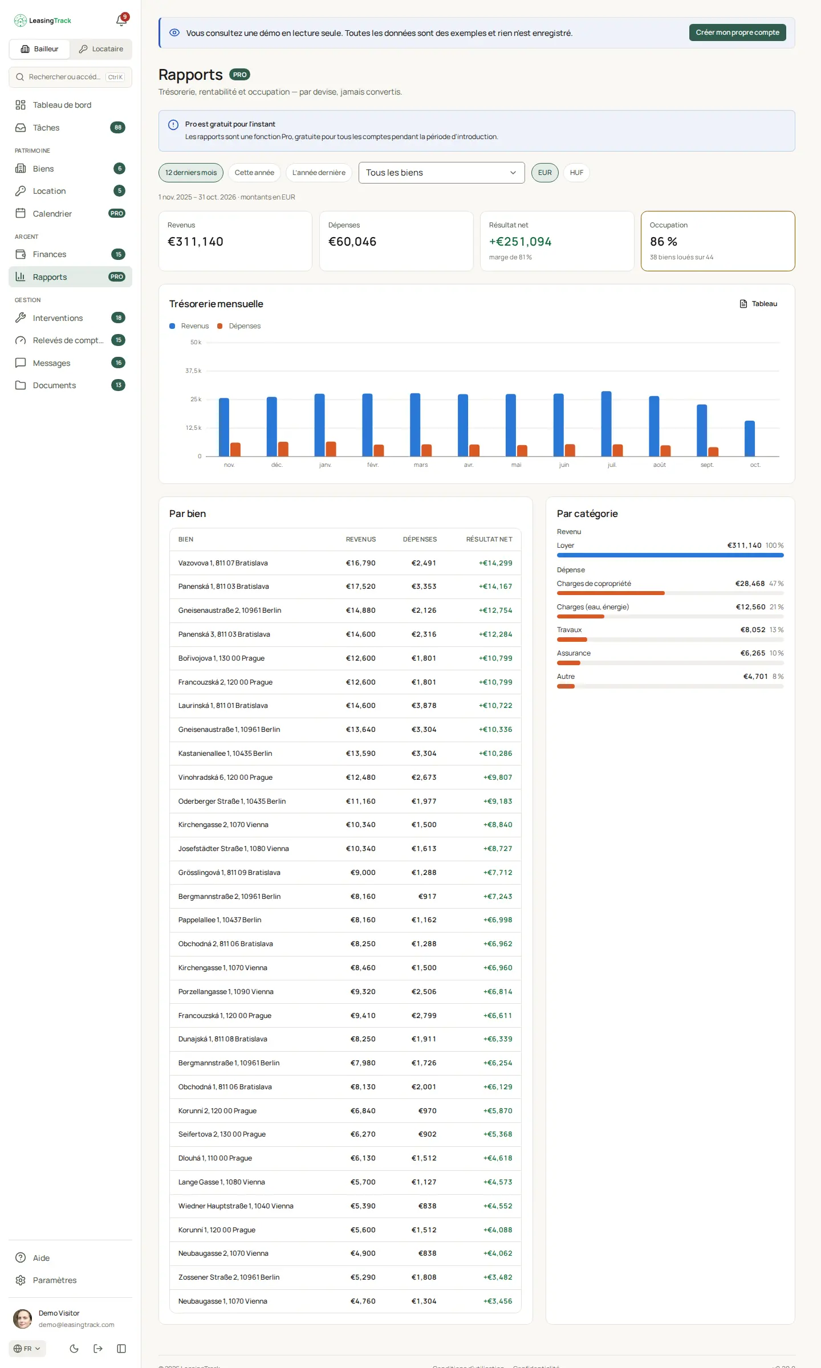
Task: Click Créer mon propre compte button
Action: (737, 32)
